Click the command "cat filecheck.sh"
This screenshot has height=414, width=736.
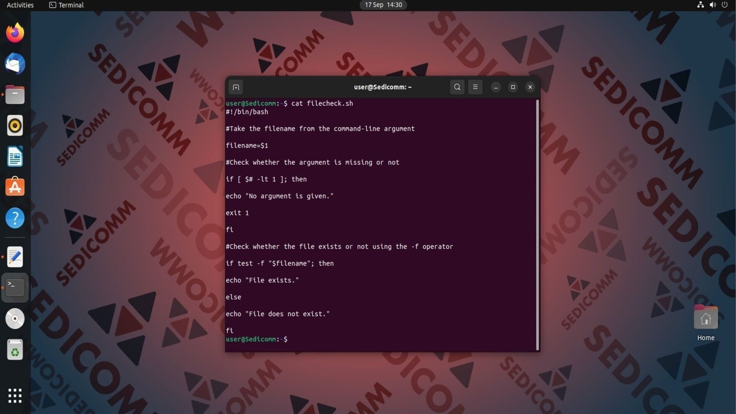point(322,103)
